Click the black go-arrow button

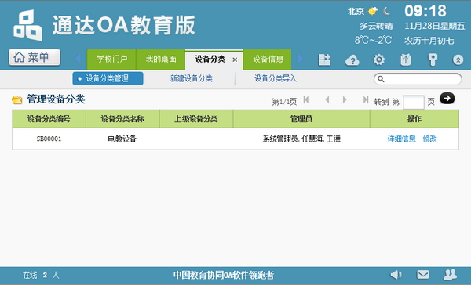(447, 99)
